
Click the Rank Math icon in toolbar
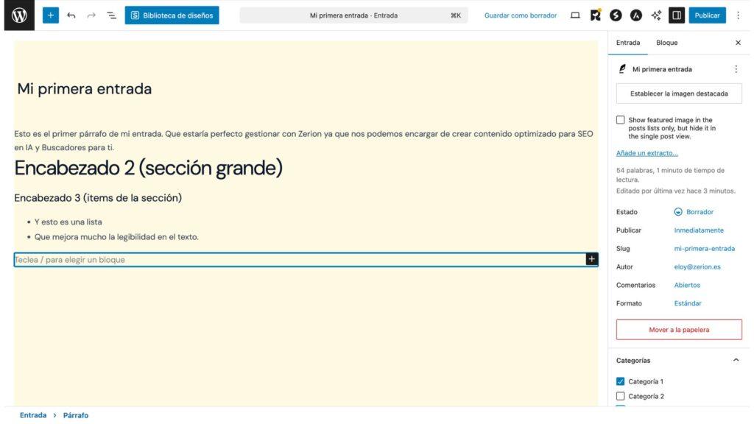point(596,15)
